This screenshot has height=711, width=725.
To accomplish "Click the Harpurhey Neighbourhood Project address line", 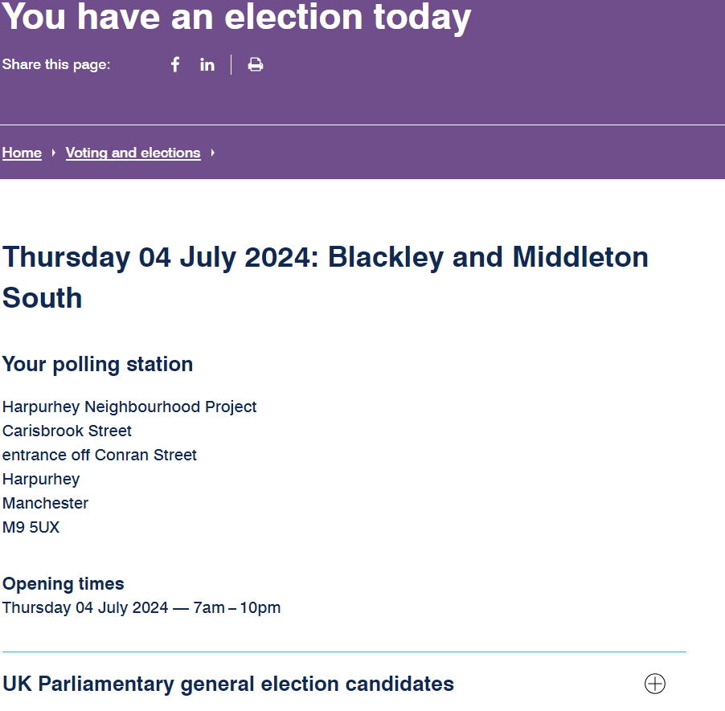I will 129,407.
